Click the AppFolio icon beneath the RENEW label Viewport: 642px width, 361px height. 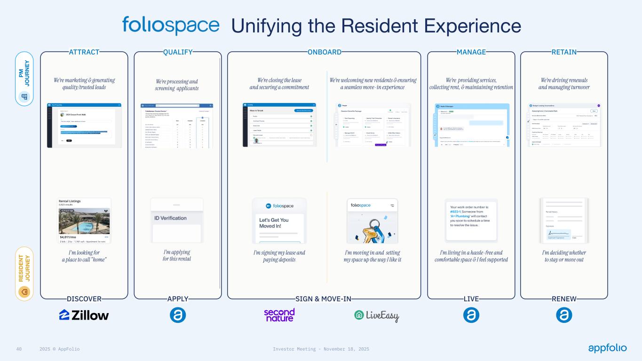tap(564, 315)
